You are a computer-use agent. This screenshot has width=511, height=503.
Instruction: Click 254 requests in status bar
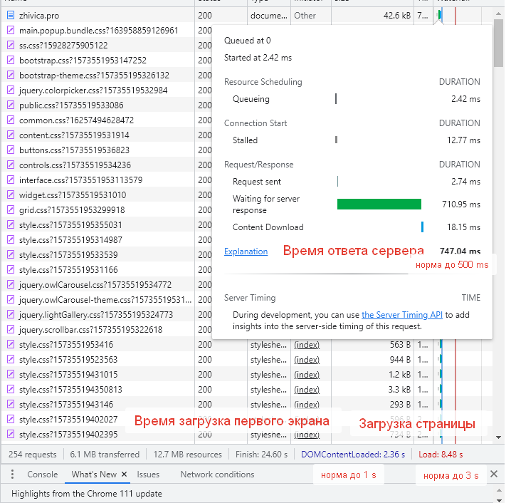click(32, 455)
